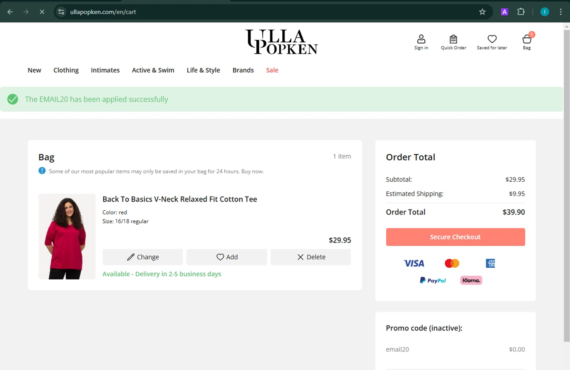Open site information icon in address bar
Image resolution: width=570 pixels, height=370 pixels.
(61, 12)
